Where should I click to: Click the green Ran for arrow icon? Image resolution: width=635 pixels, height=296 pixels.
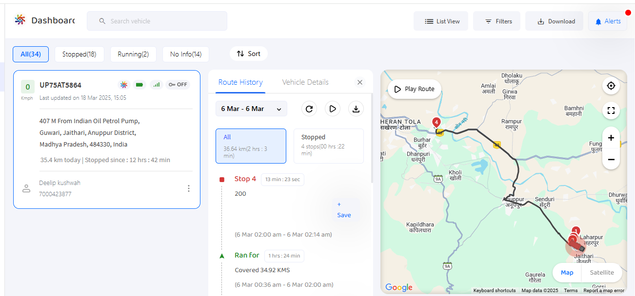(x=222, y=256)
